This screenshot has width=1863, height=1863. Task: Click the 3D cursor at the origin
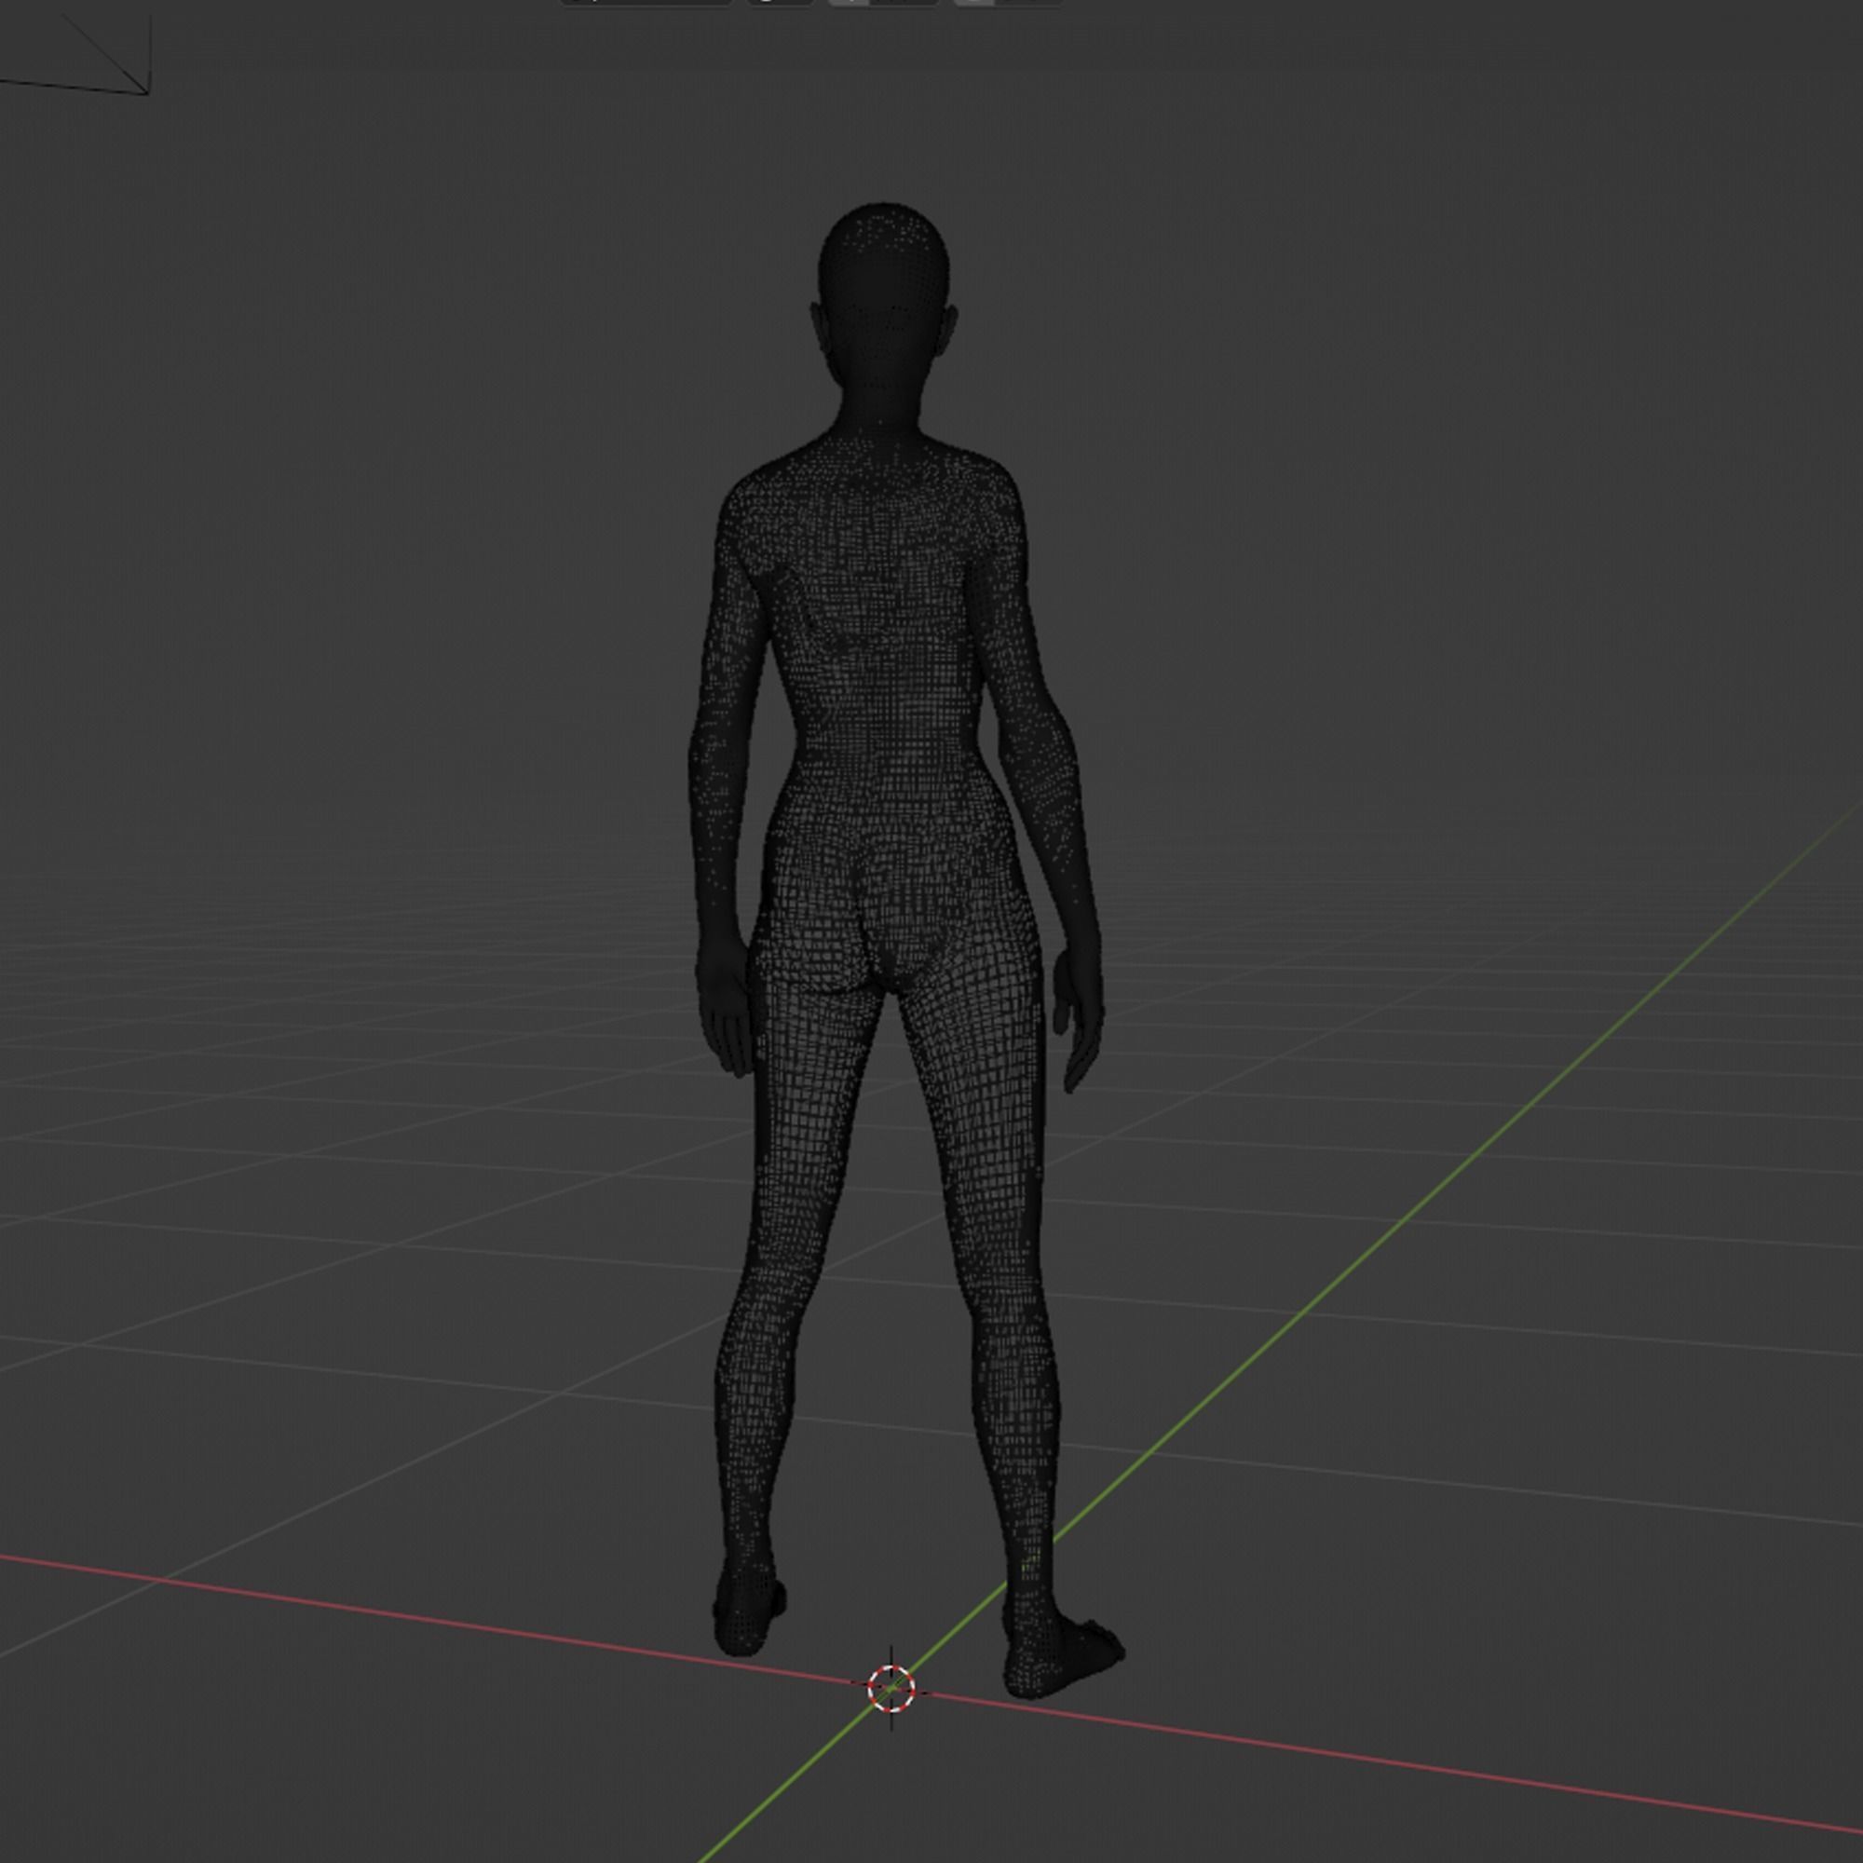[890, 1689]
